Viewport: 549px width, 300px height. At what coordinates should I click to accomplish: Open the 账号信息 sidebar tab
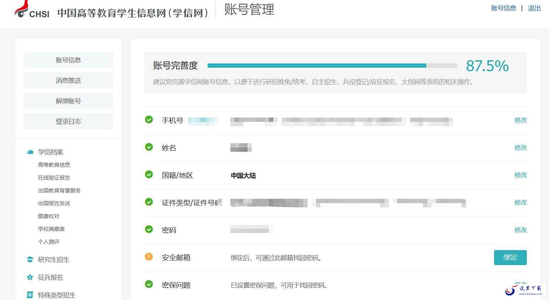click(68, 60)
